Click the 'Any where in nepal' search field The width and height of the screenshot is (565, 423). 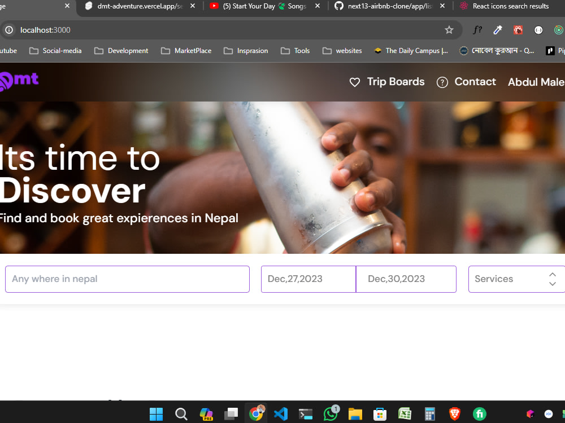tap(127, 279)
